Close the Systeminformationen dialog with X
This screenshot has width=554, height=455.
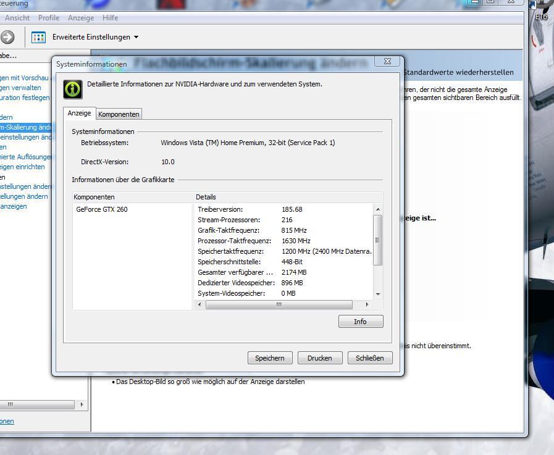click(387, 61)
